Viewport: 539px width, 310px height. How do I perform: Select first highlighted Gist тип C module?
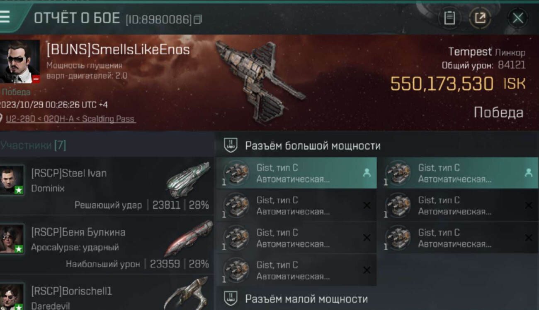pyautogui.click(x=296, y=173)
